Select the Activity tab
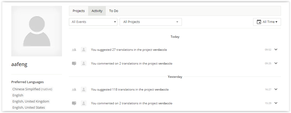Screen dimensions: 291x113 click(x=97, y=11)
